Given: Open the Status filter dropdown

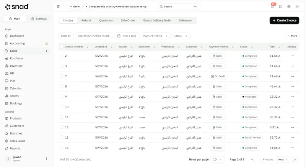Looking at the screenshot, I should coord(181,36).
